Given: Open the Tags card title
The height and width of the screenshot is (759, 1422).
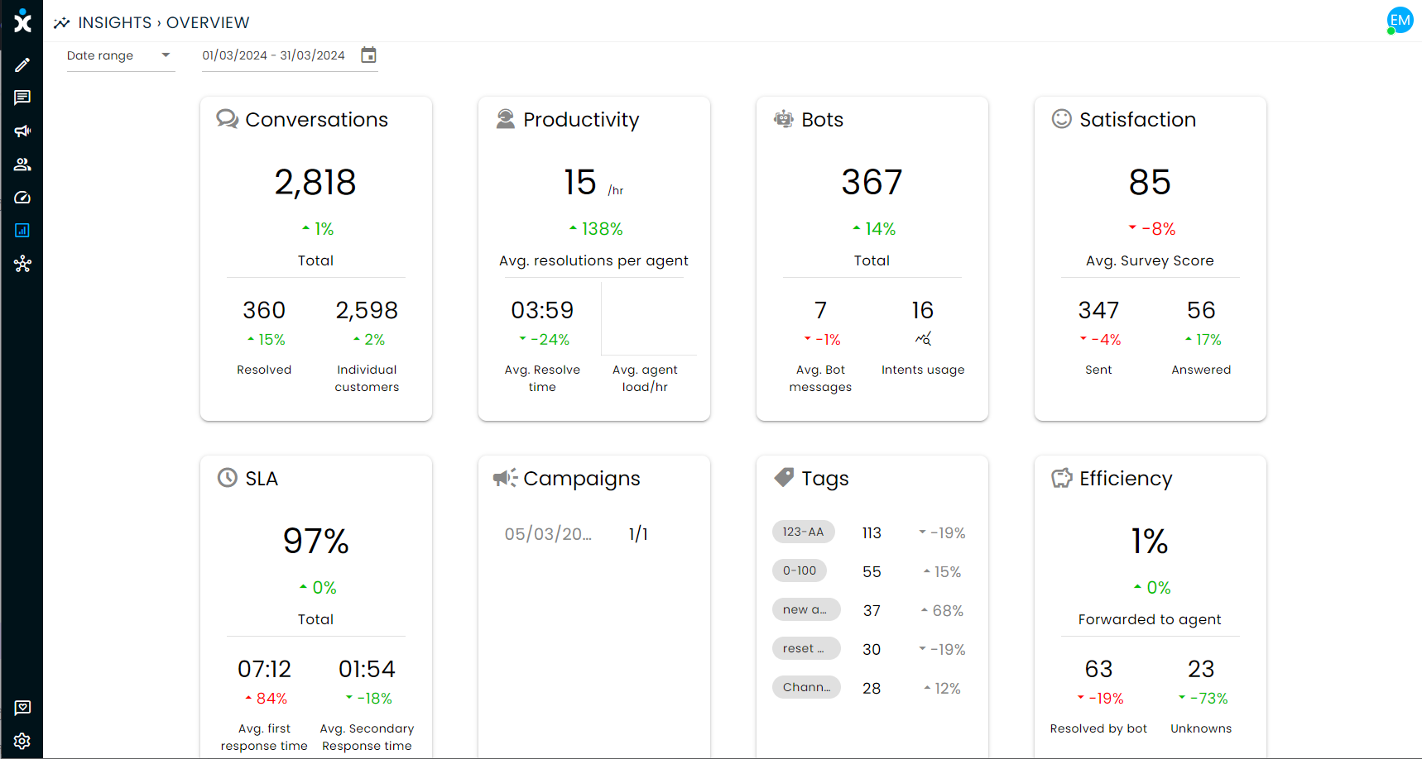Looking at the screenshot, I should 825,479.
